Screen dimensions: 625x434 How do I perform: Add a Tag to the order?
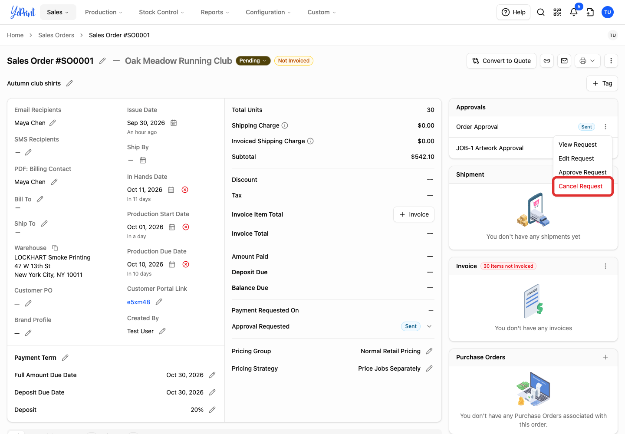602,83
